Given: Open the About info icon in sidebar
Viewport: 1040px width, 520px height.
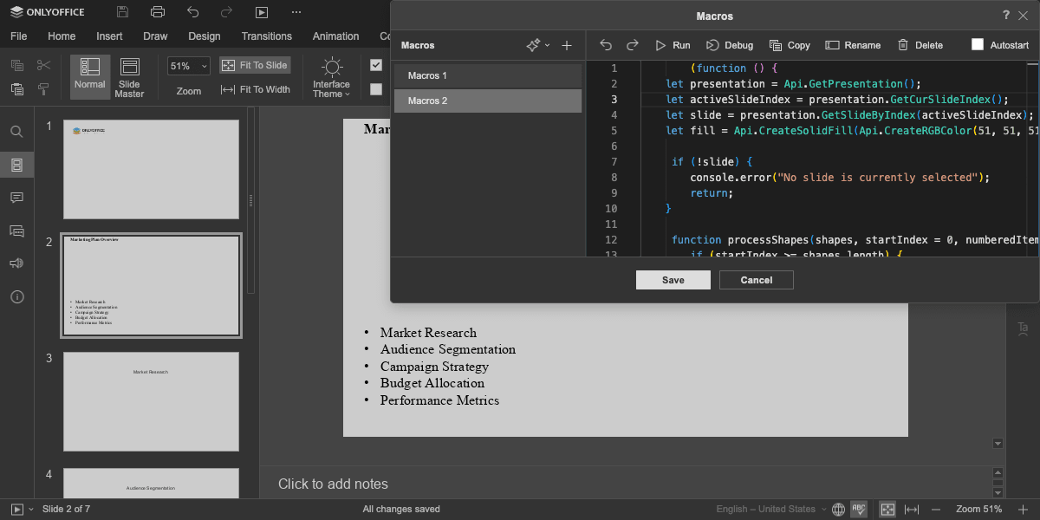Looking at the screenshot, I should pos(16,296).
